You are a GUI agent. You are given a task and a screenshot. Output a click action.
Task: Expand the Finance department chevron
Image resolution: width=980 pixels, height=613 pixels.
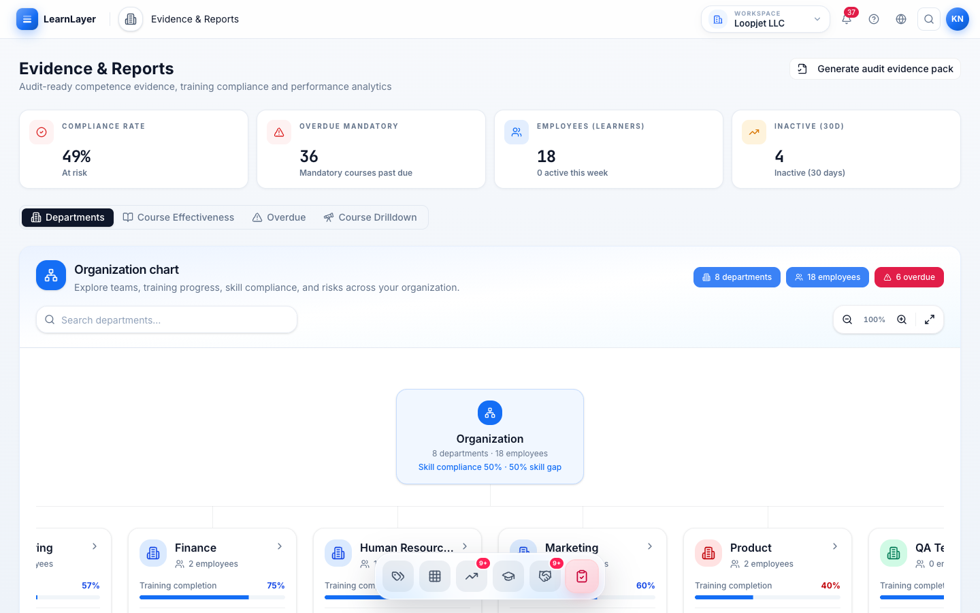280,546
